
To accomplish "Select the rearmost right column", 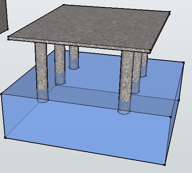I will 144,65.
